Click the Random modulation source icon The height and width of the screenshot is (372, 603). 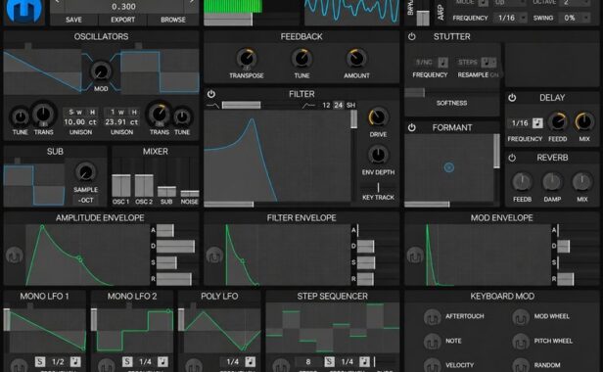[521, 365]
